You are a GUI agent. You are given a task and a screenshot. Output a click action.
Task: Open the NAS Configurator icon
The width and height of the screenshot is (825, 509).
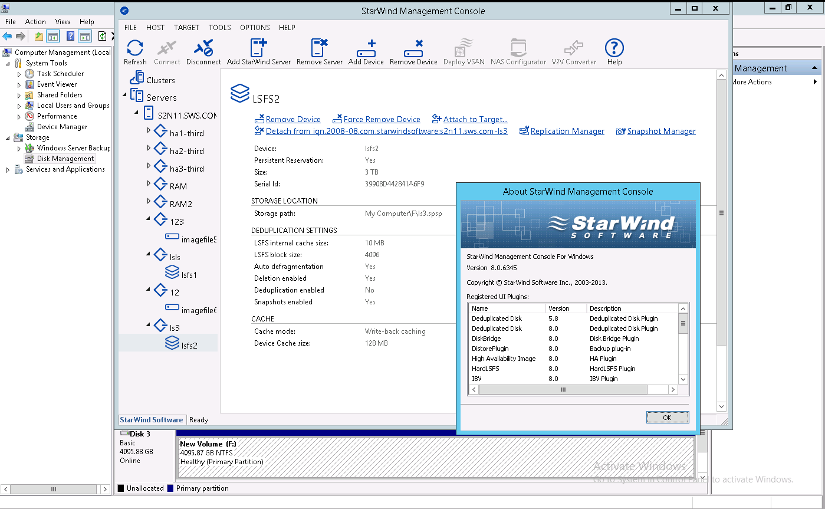[x=518, y=48]
